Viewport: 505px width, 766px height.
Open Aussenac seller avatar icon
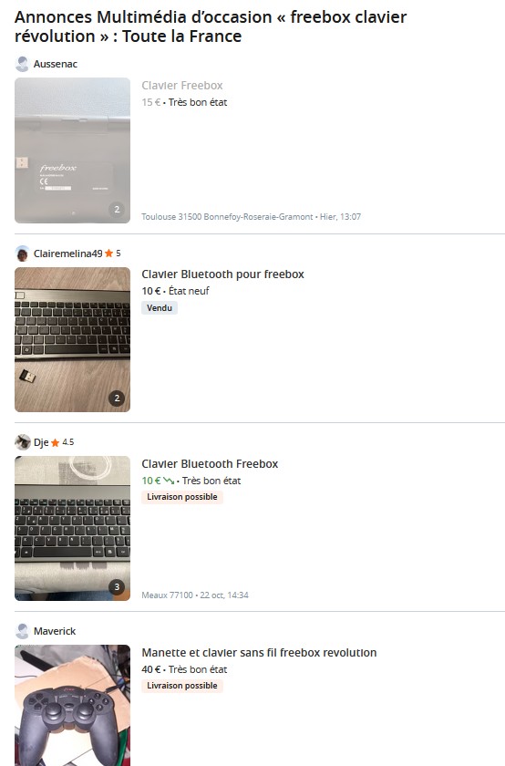pyautogui.click(x=22, y=64)
